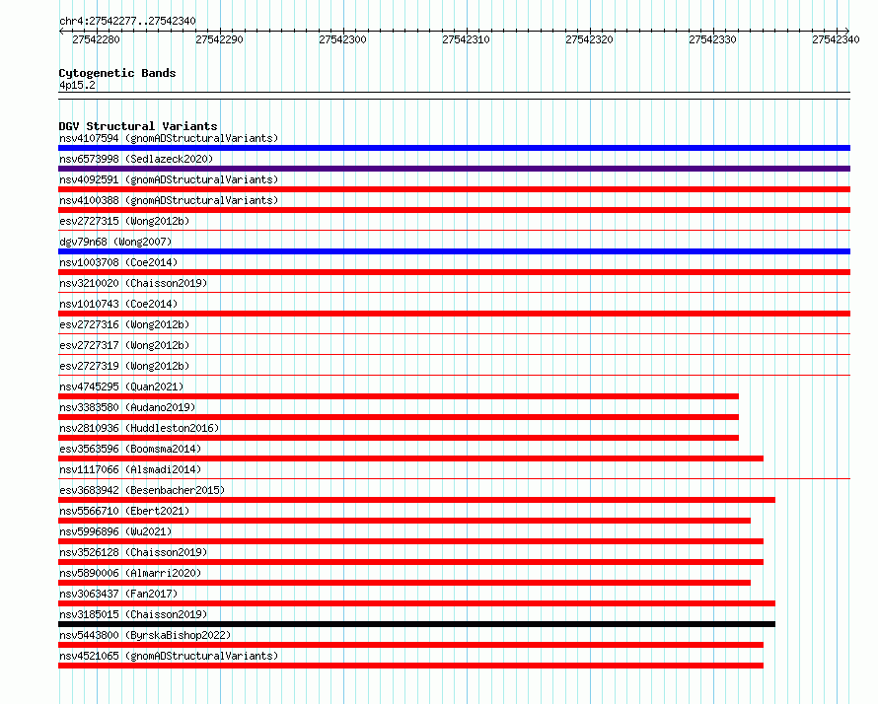Click the red bar under nsv1003708
The image size is (878, 704).
(454, 272)
